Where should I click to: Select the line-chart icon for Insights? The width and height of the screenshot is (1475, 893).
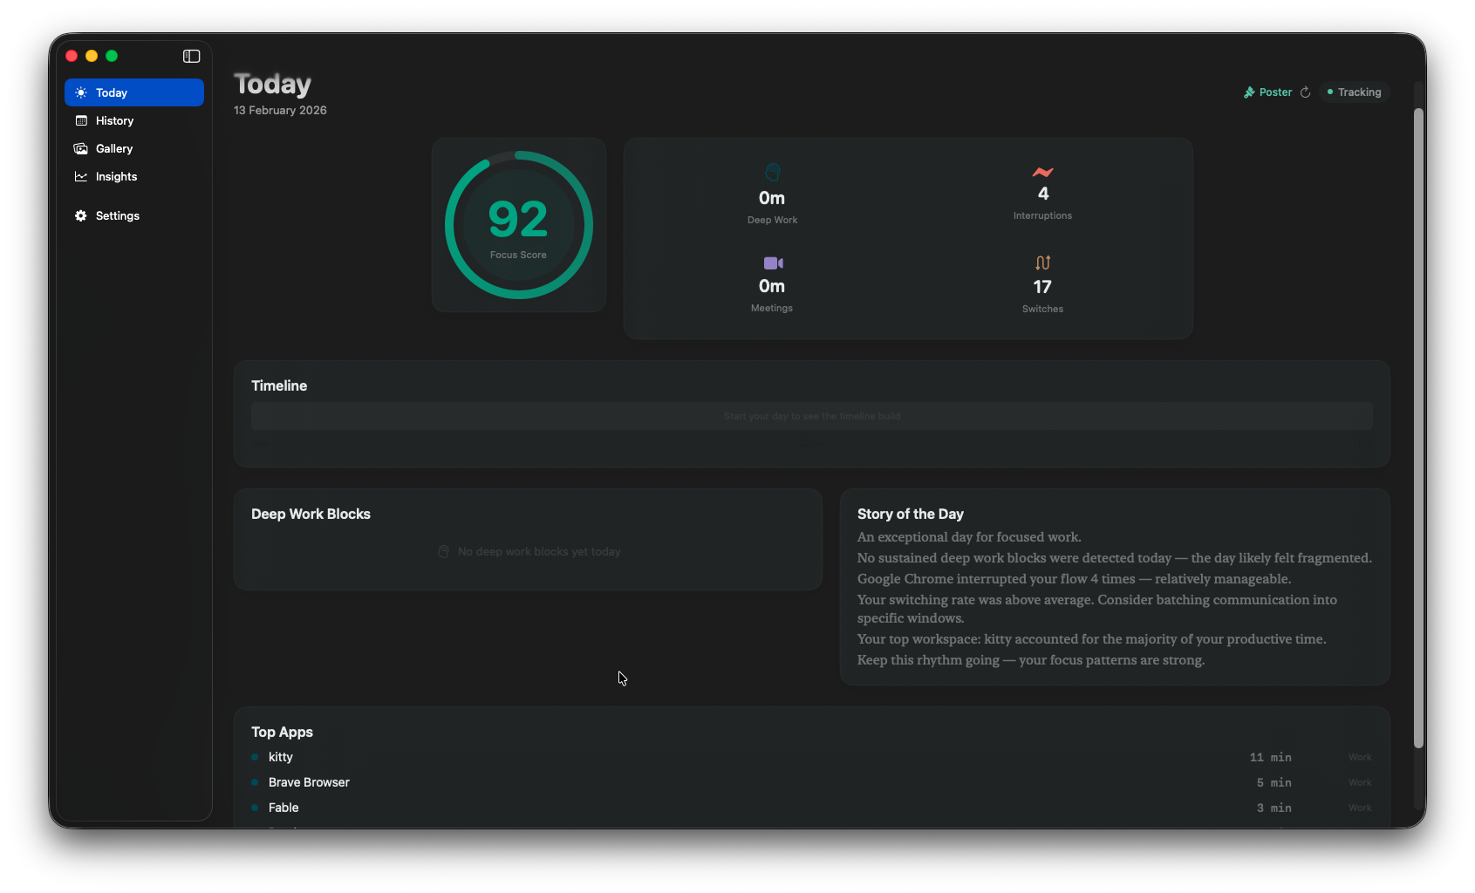point(80,176)
